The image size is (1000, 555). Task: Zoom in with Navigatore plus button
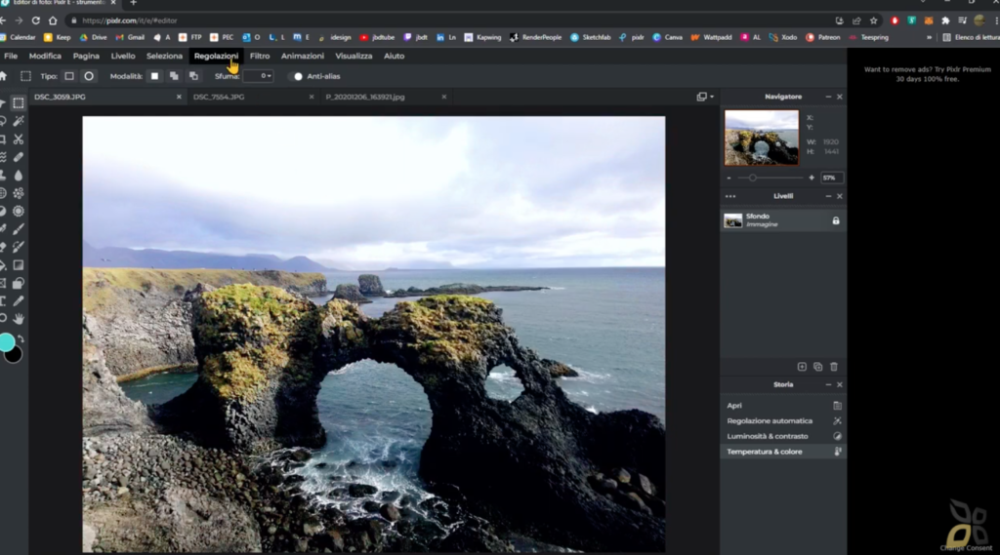[812, 178]
